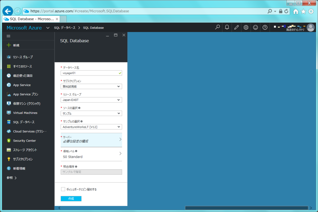Image resolution: width=318 pixels, height=212 pixels.
Task: Click the browser Forward arrow button
Action: (x=18, y=11)
